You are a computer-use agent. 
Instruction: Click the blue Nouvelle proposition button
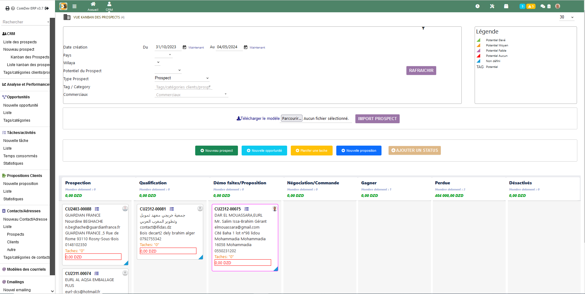[x=359, y=151]
